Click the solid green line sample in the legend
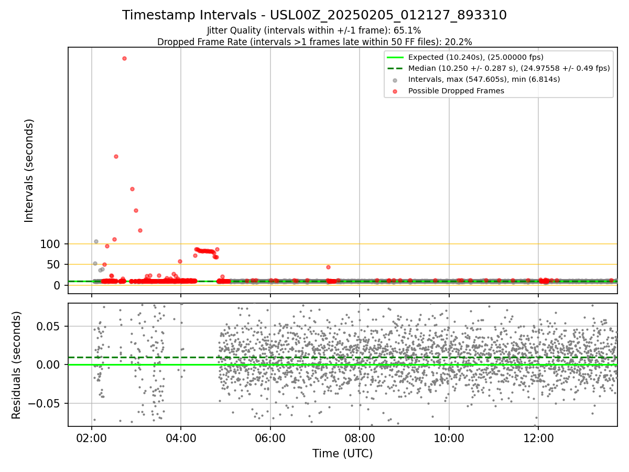Viewport: 629px width, 472px height. [x=395, y=57]
